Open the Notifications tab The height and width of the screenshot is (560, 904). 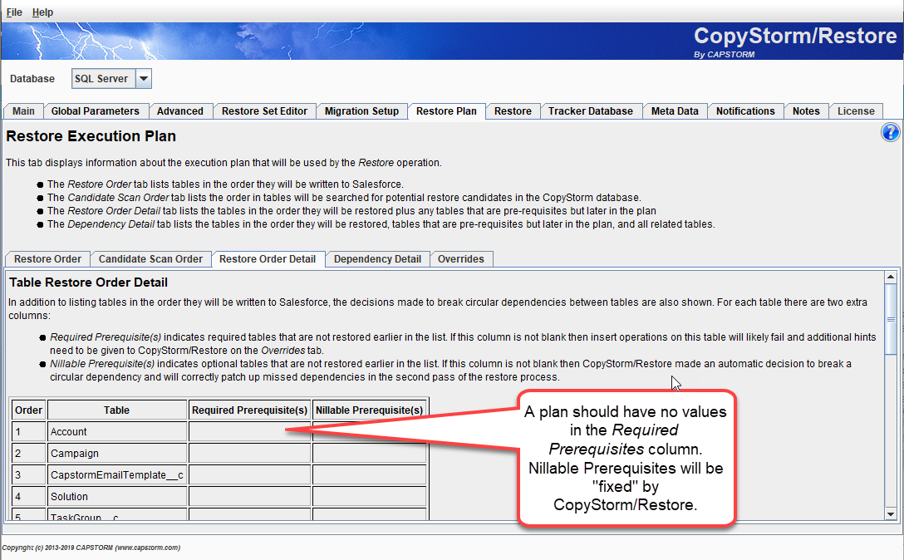click(745, 111)
